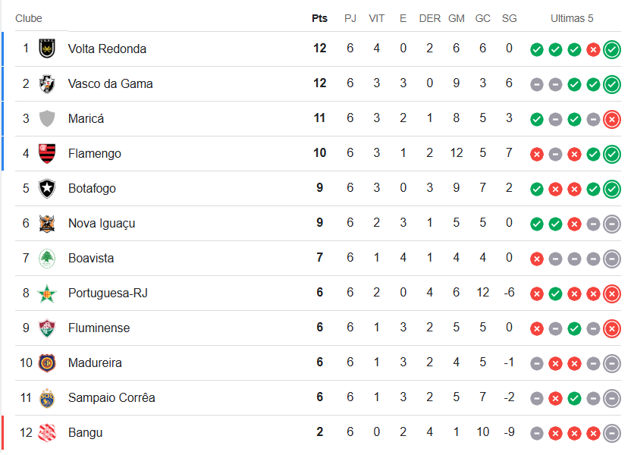
Task: Open the Sampaio Corrêa team link
Action: 111,397
